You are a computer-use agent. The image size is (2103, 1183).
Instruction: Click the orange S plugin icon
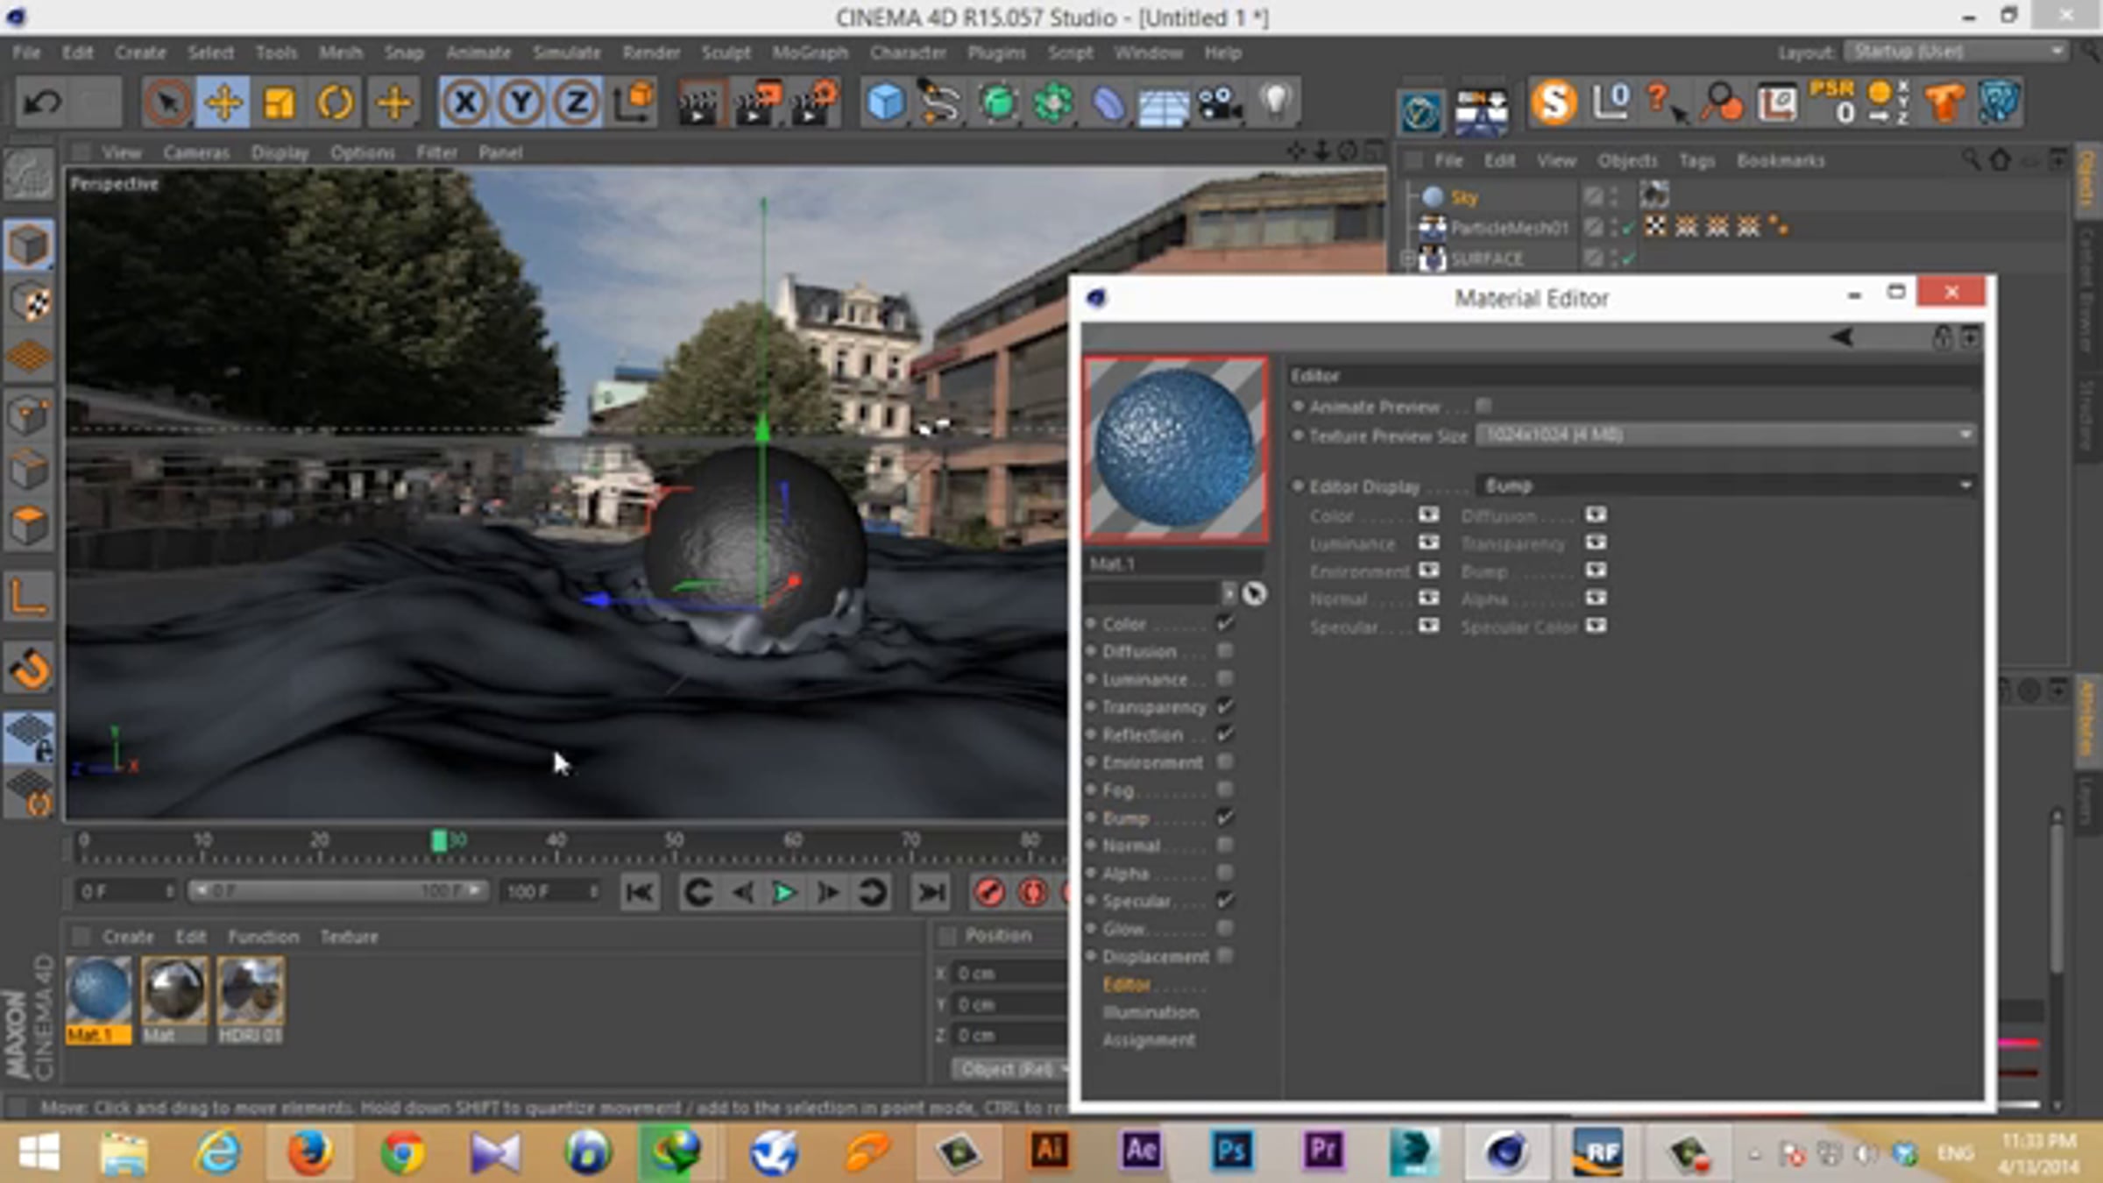1554,103
